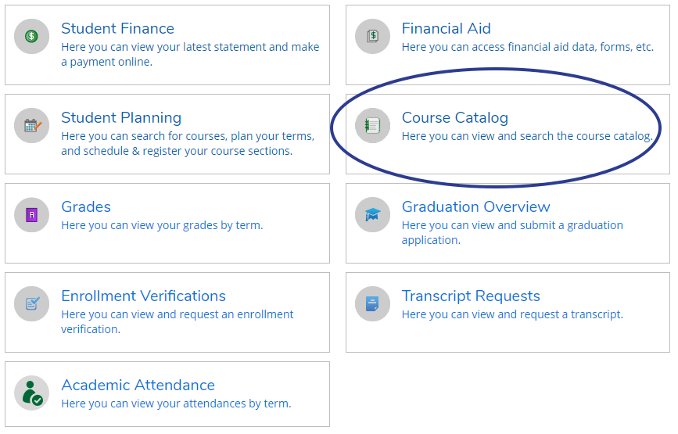This screenshot has width=678, height=434.
Task: Go to Academic Attendance
Action: point(138,386)
